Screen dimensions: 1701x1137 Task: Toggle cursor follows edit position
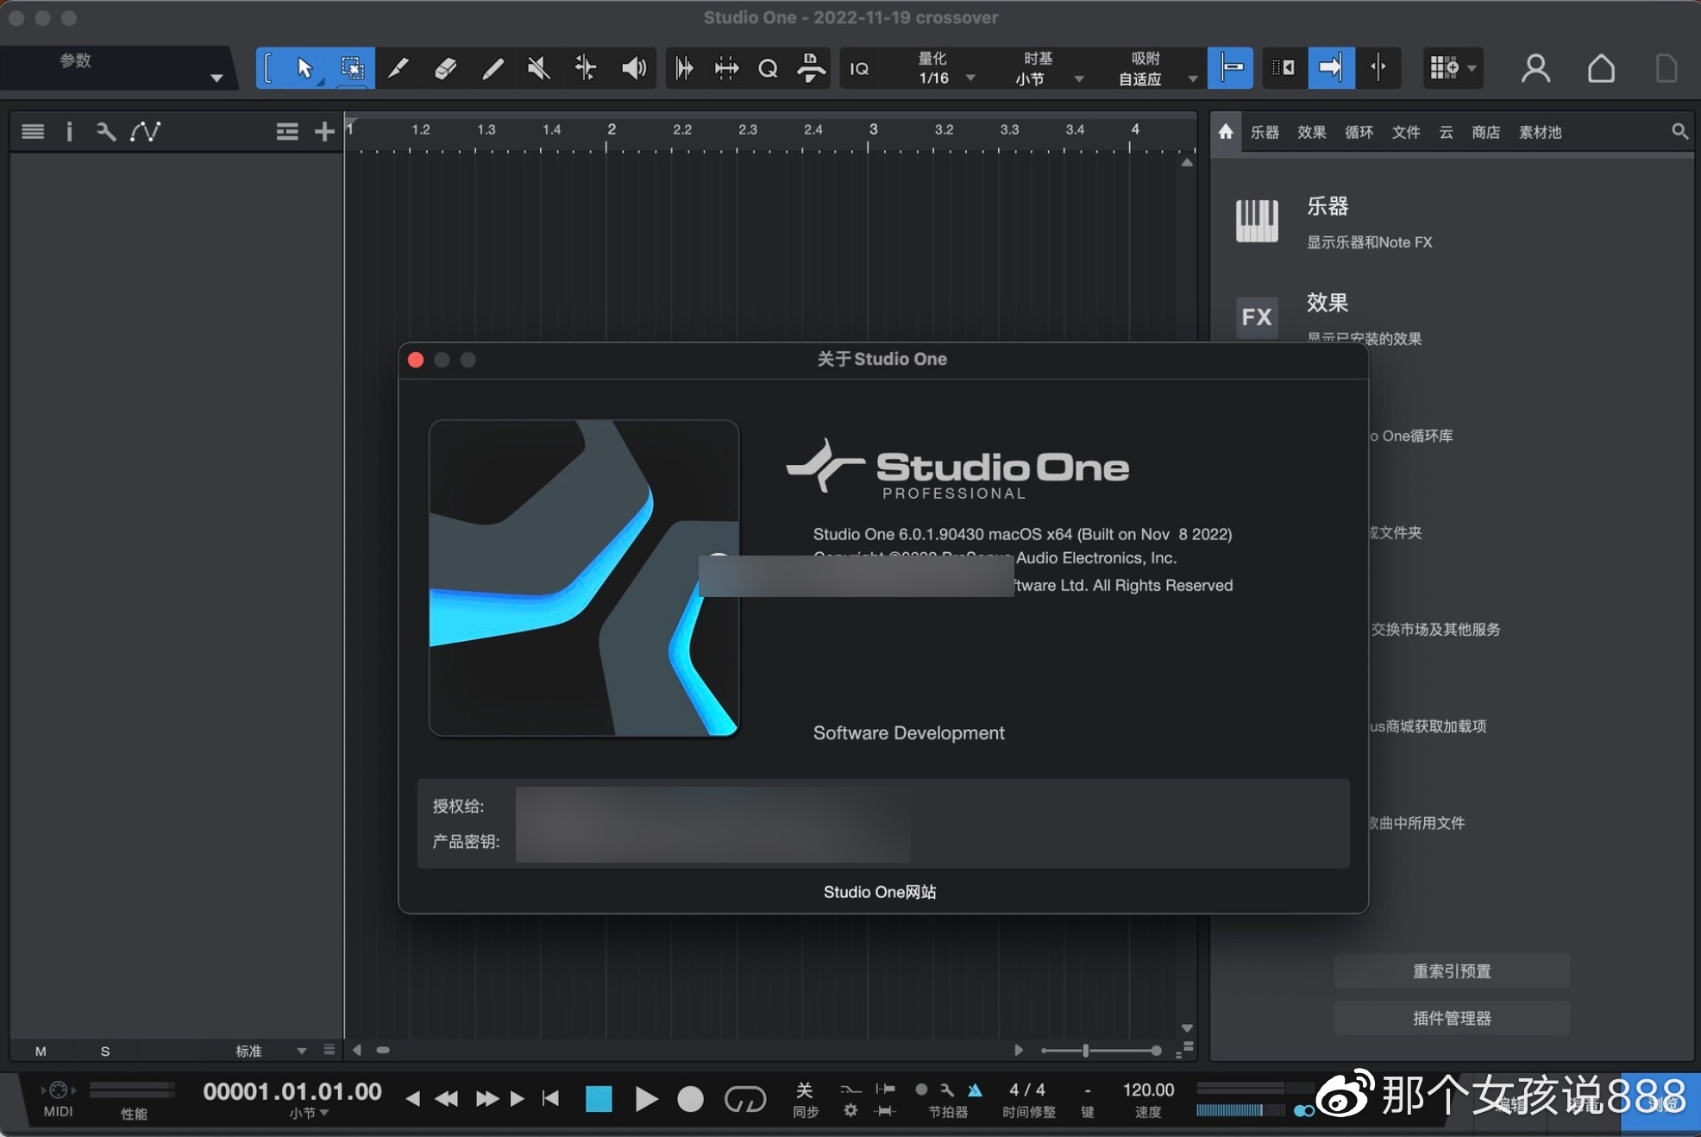click(x=1378, y=68)
